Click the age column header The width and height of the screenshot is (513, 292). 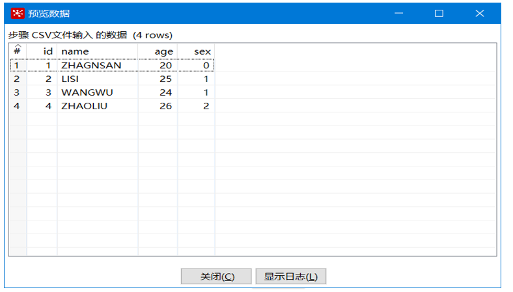click(x=158, y=51)
